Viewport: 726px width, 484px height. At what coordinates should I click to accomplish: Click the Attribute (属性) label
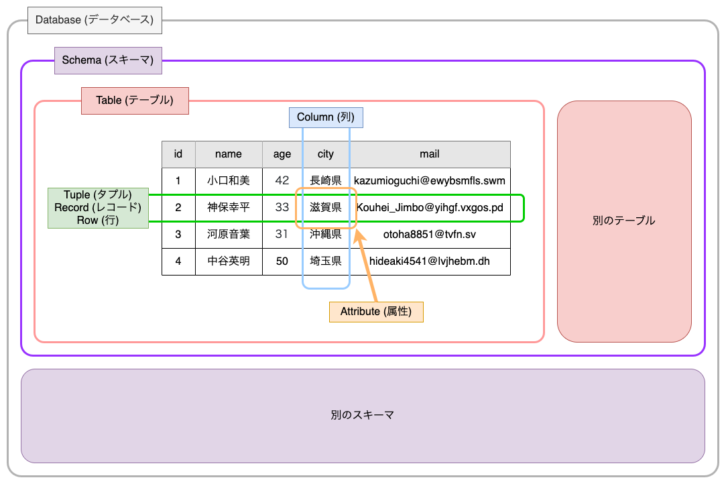coord(376,312)
